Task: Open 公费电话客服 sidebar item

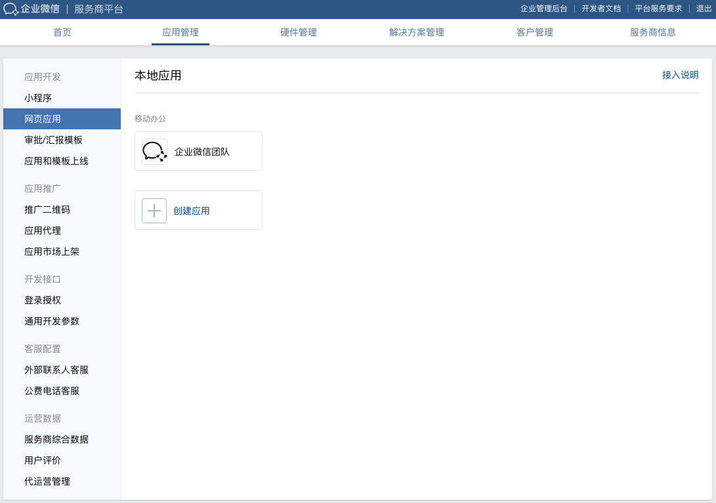Action: (x=62, y=391)
